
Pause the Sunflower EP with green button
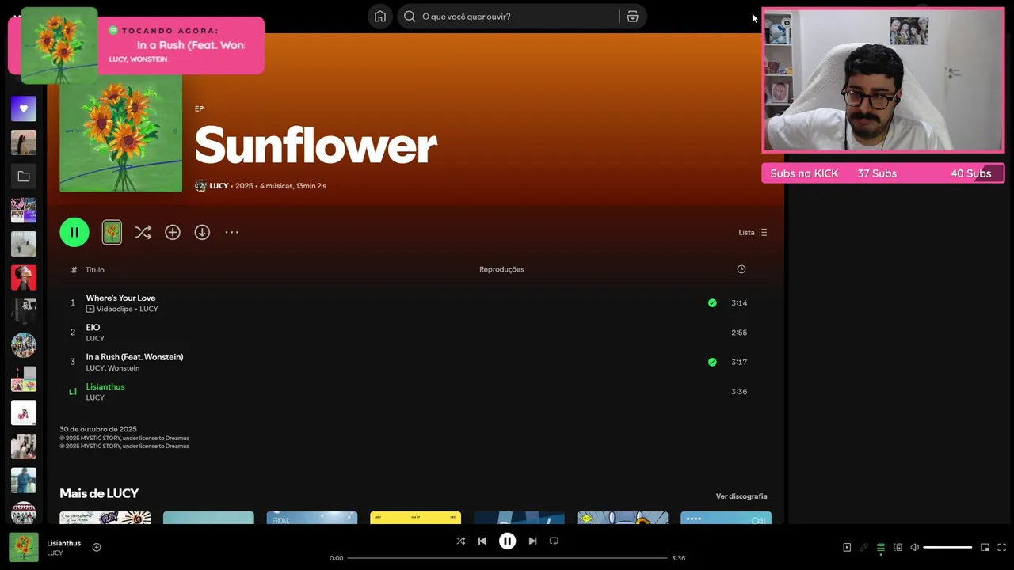pos(74,232)
